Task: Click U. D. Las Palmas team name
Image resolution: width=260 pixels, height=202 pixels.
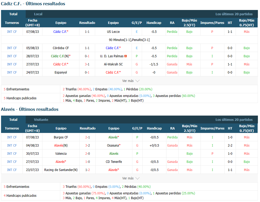Action: (x=112, y=56)
